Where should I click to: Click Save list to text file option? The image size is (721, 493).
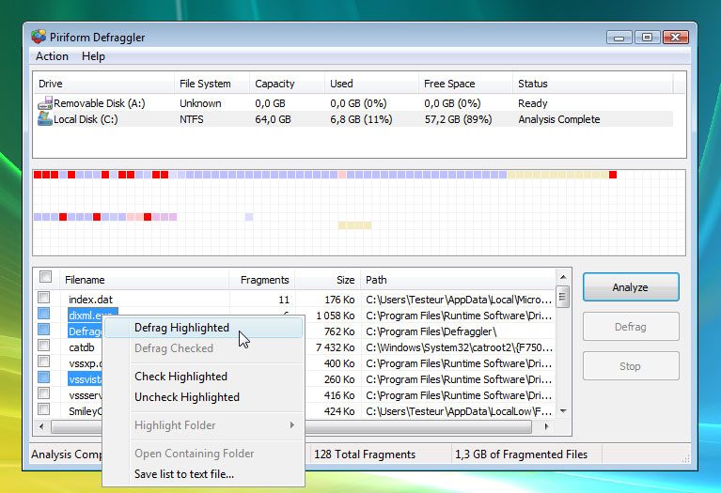tap(184, 474)
